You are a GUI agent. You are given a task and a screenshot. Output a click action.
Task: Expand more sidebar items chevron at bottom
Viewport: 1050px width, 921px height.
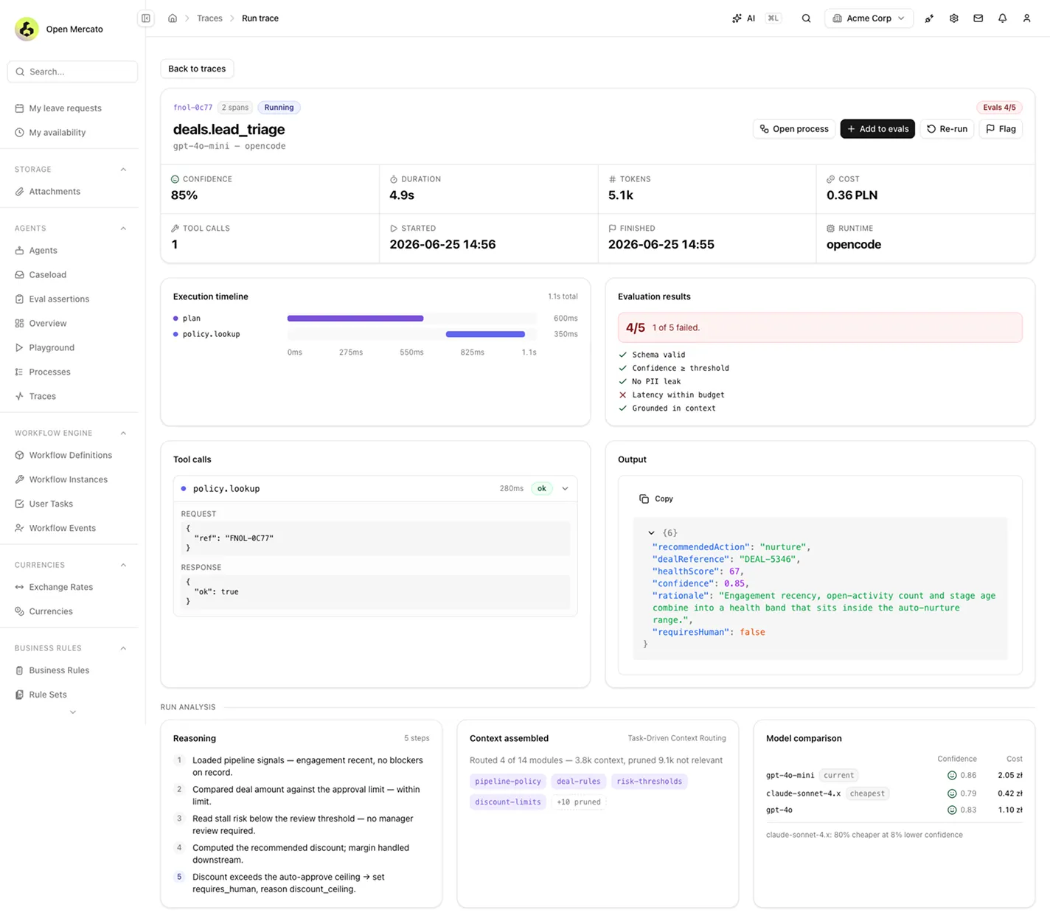coord(72,712)
